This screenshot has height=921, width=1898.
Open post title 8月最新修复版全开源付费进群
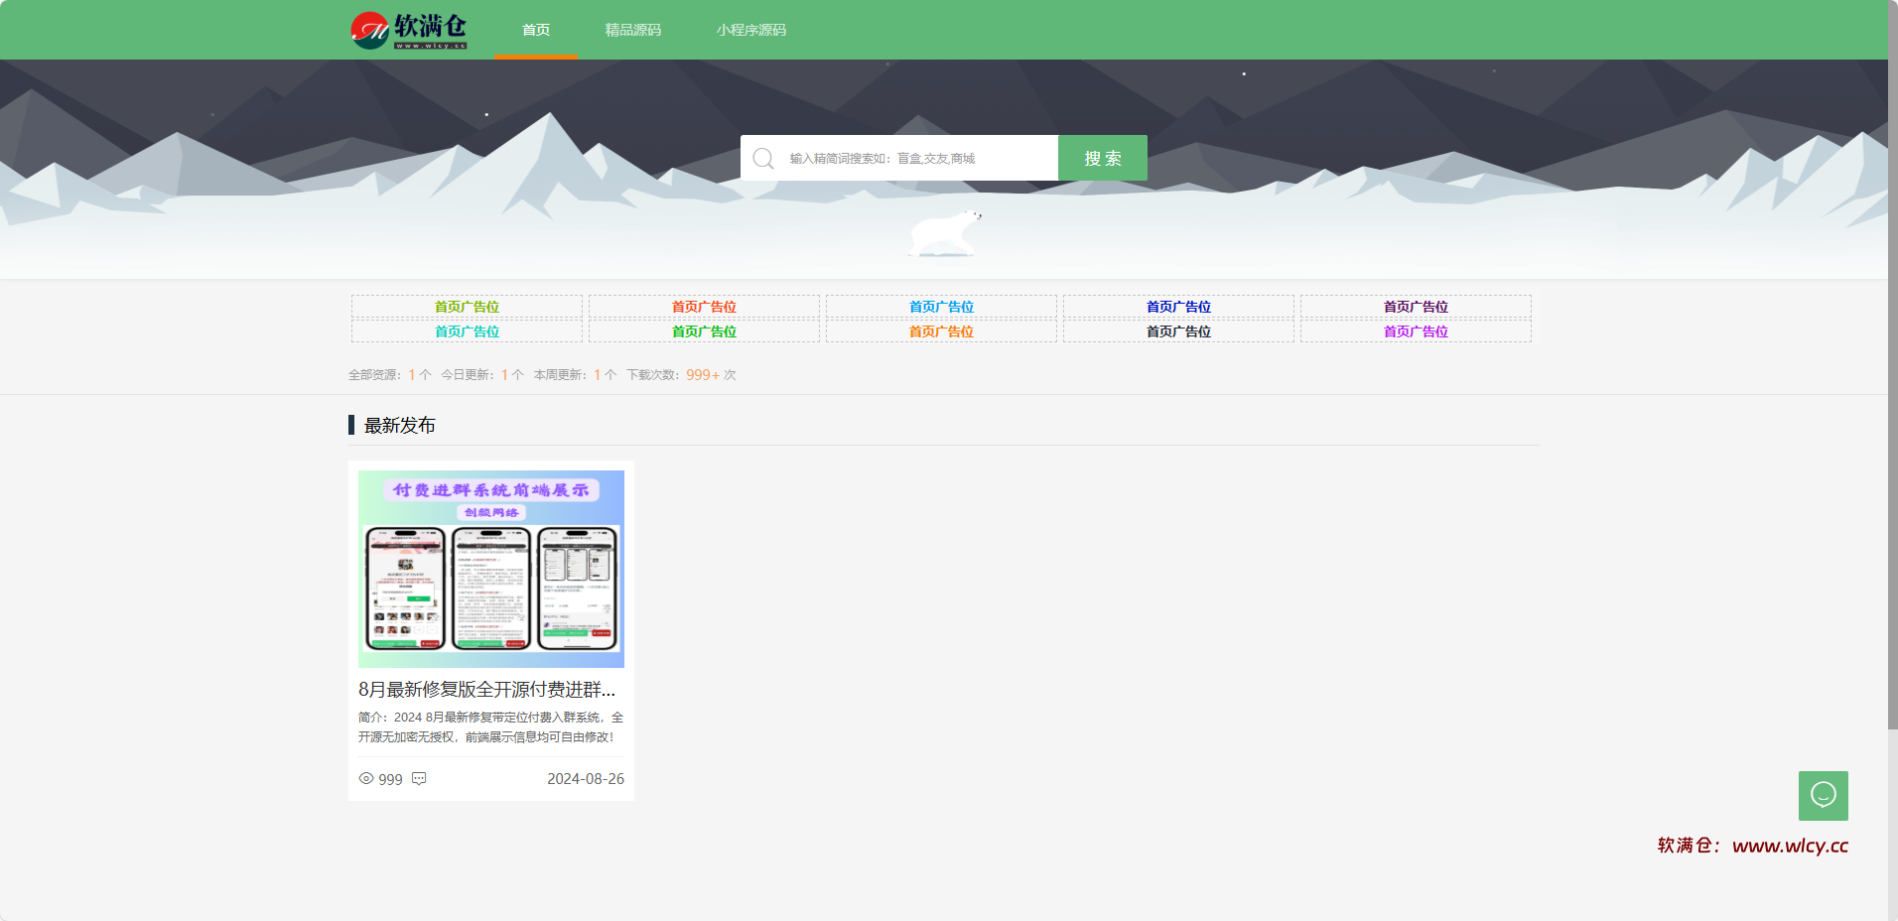[x=486, y=690]
